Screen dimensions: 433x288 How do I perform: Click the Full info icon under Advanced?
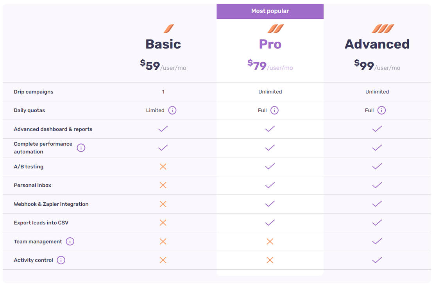coord(382,110)
